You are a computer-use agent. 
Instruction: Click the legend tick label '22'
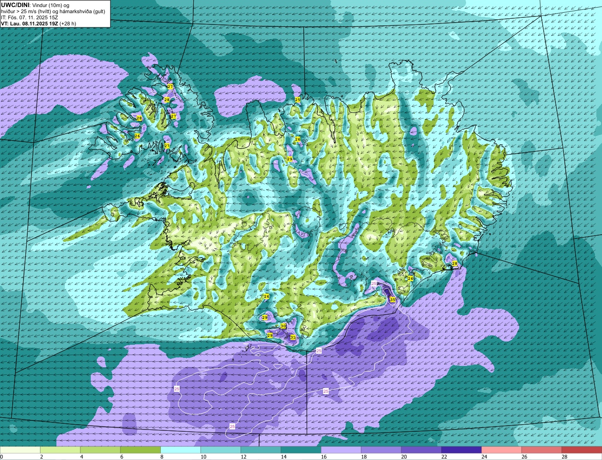click(x=444, y=457)
